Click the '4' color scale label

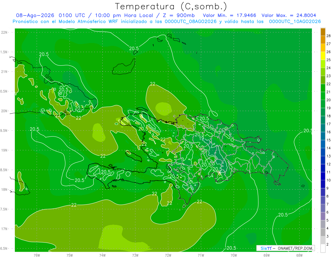pyautogui.click(x=328, y=229)
